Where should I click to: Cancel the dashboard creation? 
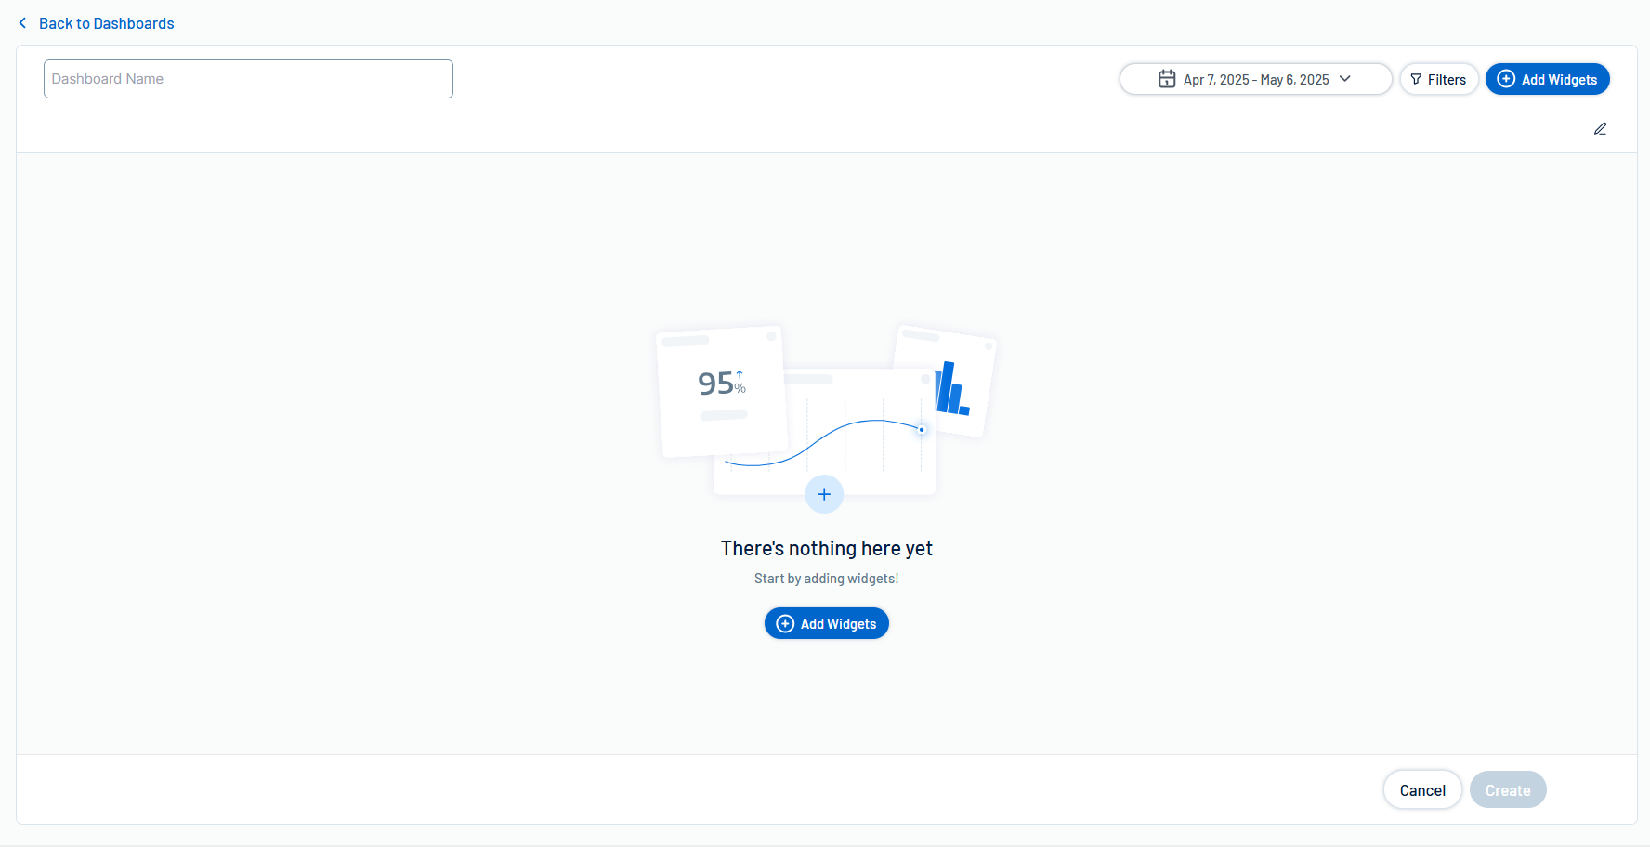coord(1421,790)
